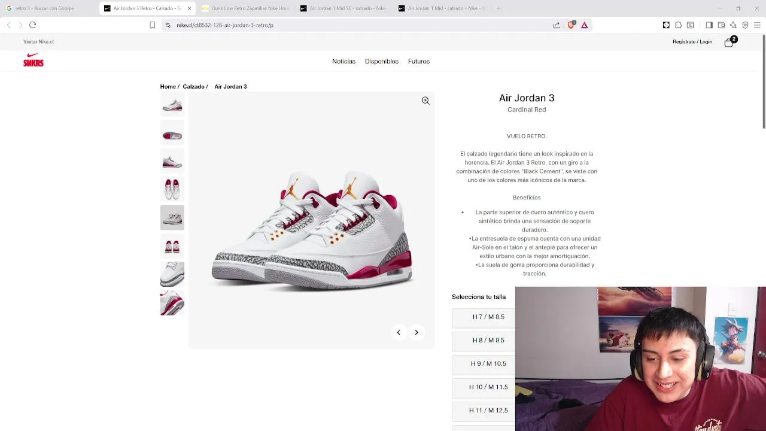Click the Visitar Nike.cl link
The height and width of the screenshot is (431, 766).
tap(38, 42)
